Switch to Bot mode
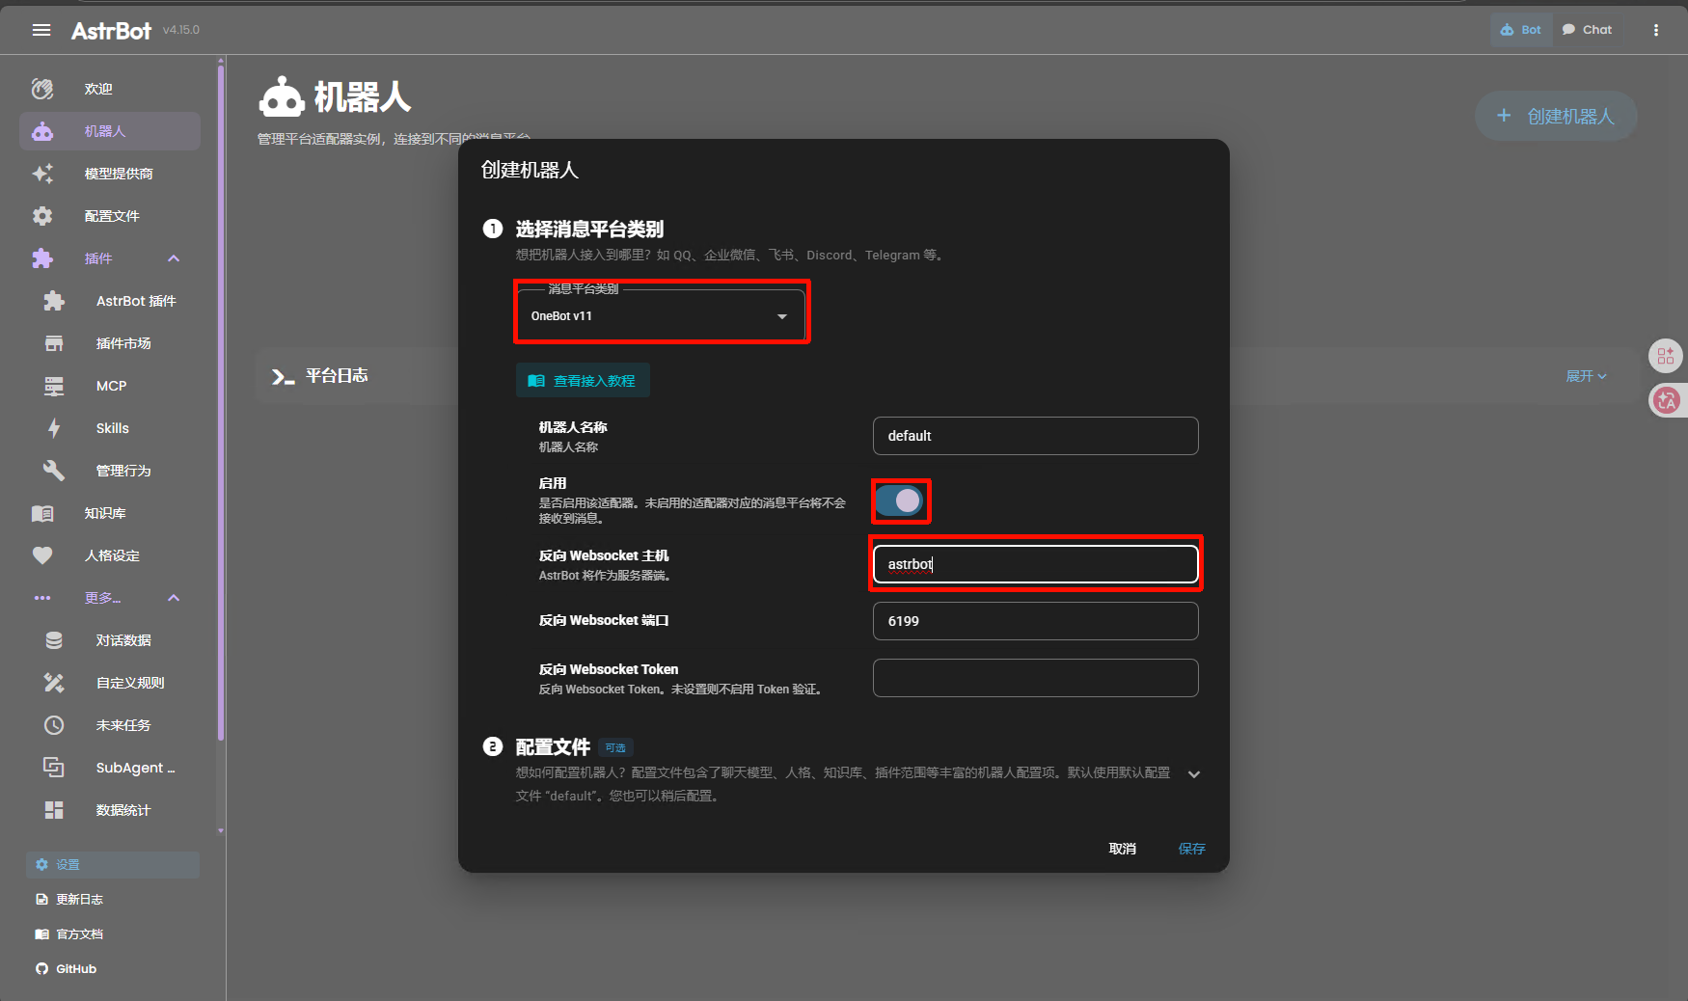 [1521, 30]
